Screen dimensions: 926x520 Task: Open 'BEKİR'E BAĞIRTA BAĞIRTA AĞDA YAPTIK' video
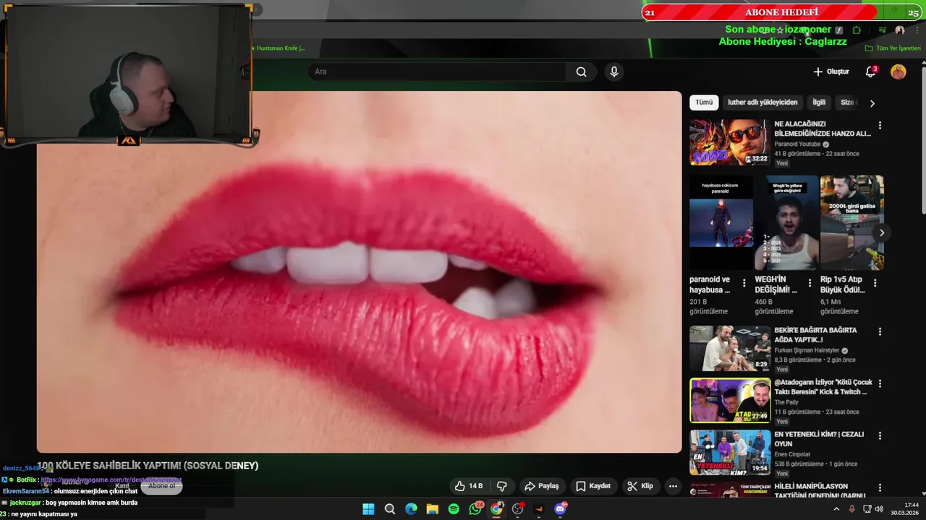pyautogui.click(x=815, y=334)
